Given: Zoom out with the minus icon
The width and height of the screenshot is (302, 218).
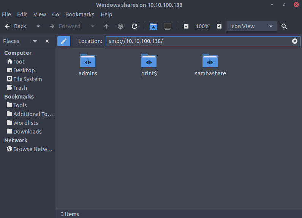Looking at the screenshot, I should pos(186,26).
